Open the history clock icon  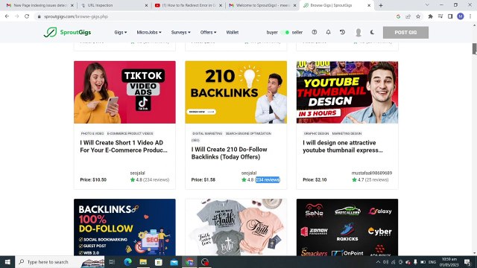pyautogui.click(x=342, y=32)
